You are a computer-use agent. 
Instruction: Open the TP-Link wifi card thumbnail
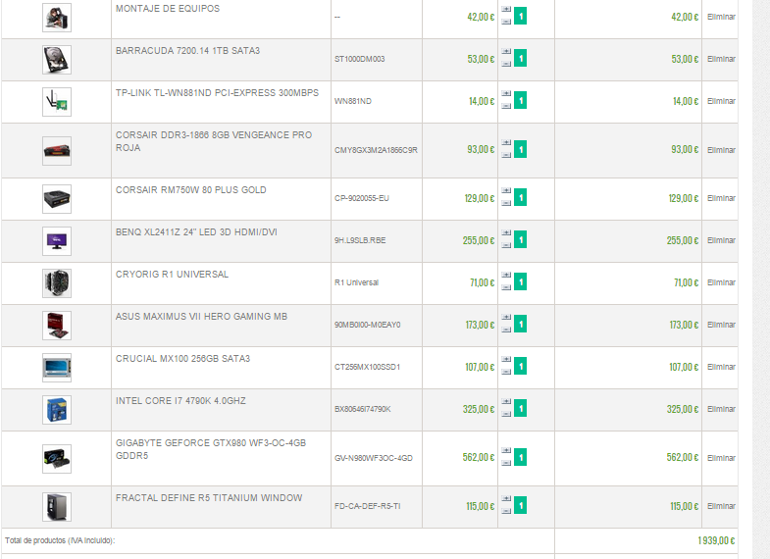click(57, 102)
